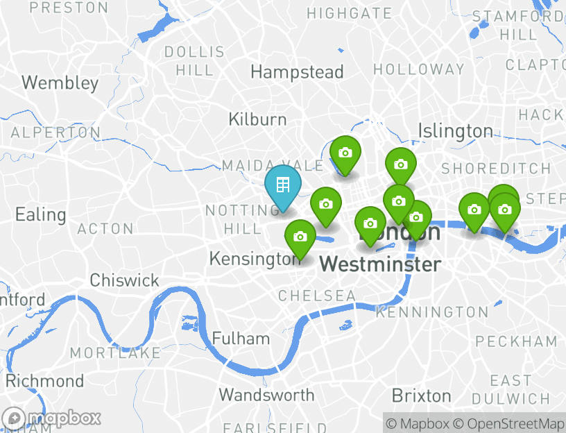The image size is (566, 433).
Task: Click the Chiswick place label
Action: click(125, 280)
